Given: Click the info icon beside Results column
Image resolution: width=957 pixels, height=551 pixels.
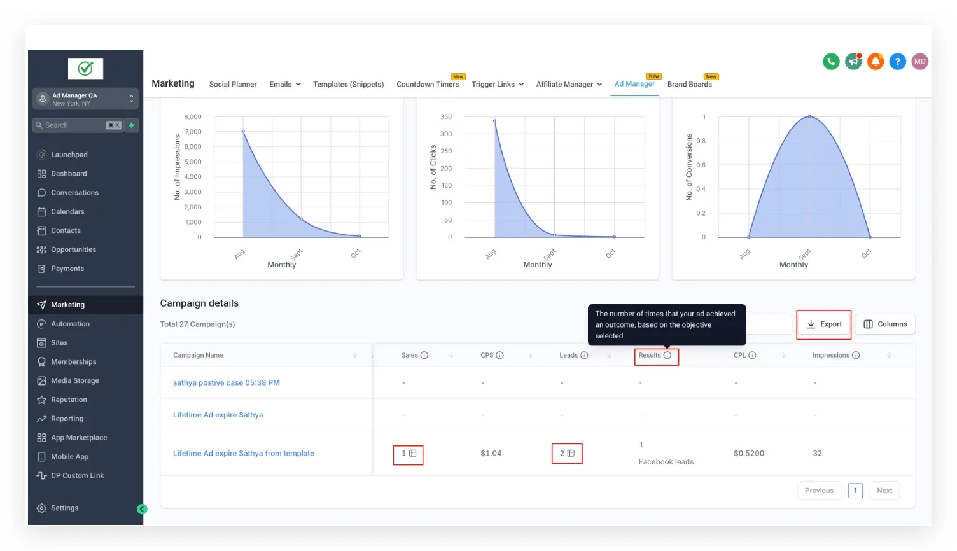Looking at the screenshot, I should point(667,356).
